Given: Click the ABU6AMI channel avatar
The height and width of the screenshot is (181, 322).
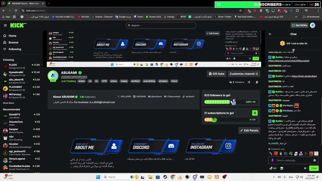Looking at the screenshot, I should [x=53, y=76].
